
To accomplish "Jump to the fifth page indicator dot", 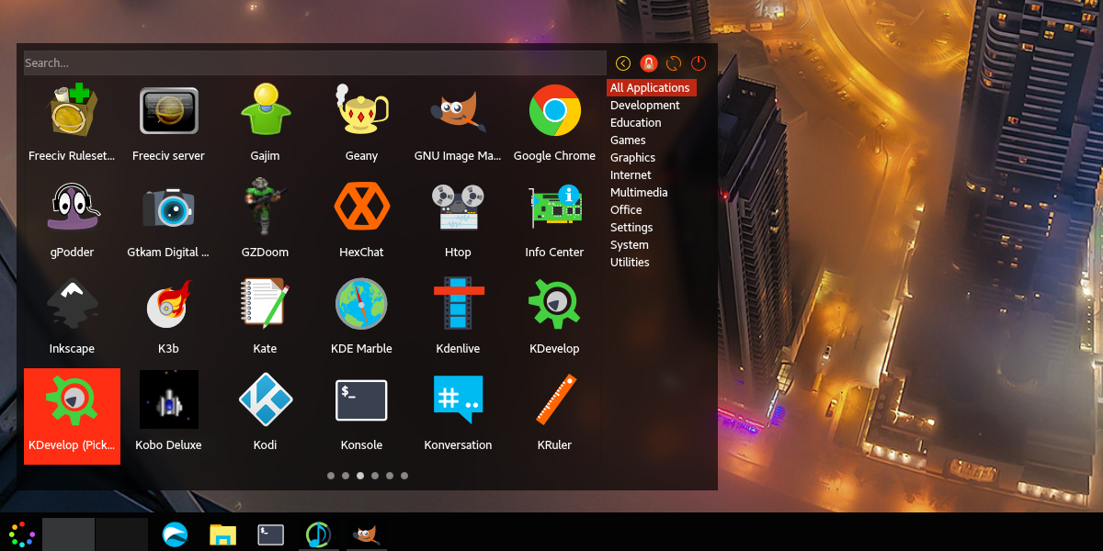I will coord(389,476).
